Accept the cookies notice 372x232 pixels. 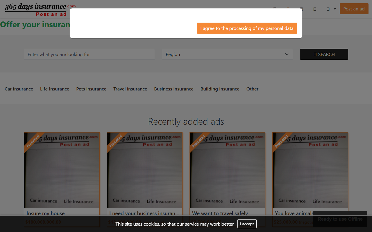(247, 224)
